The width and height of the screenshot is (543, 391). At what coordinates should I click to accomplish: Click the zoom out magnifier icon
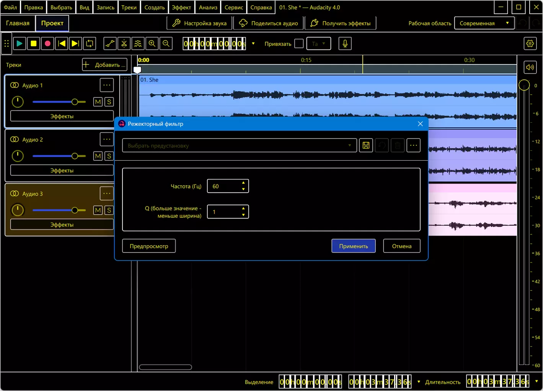166,44
